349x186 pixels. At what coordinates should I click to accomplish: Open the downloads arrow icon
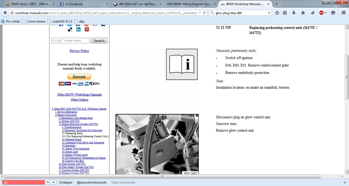[294, 13]
